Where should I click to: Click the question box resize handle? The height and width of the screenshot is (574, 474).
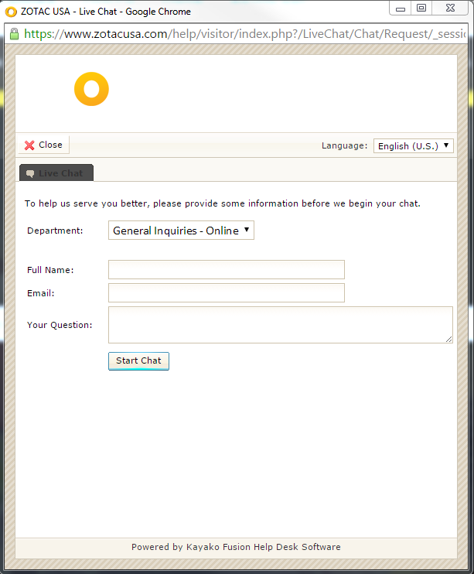(x=449, y=340)
